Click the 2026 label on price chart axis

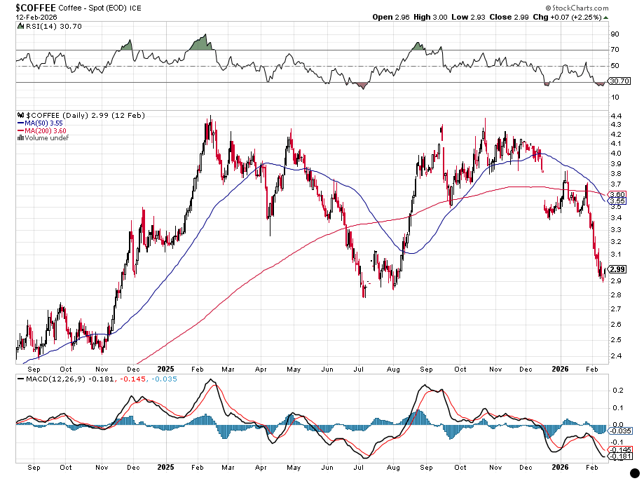(x=559, y=369)
